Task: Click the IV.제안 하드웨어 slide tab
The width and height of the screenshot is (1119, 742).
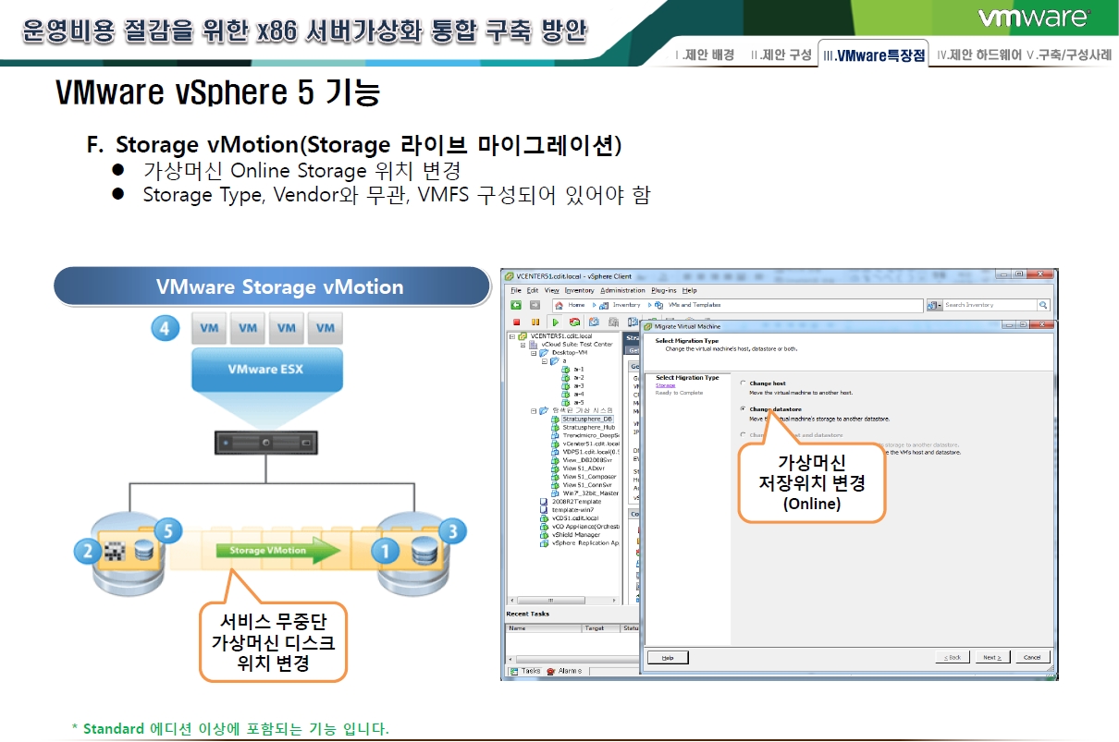Action: click(x=979, y=55)
